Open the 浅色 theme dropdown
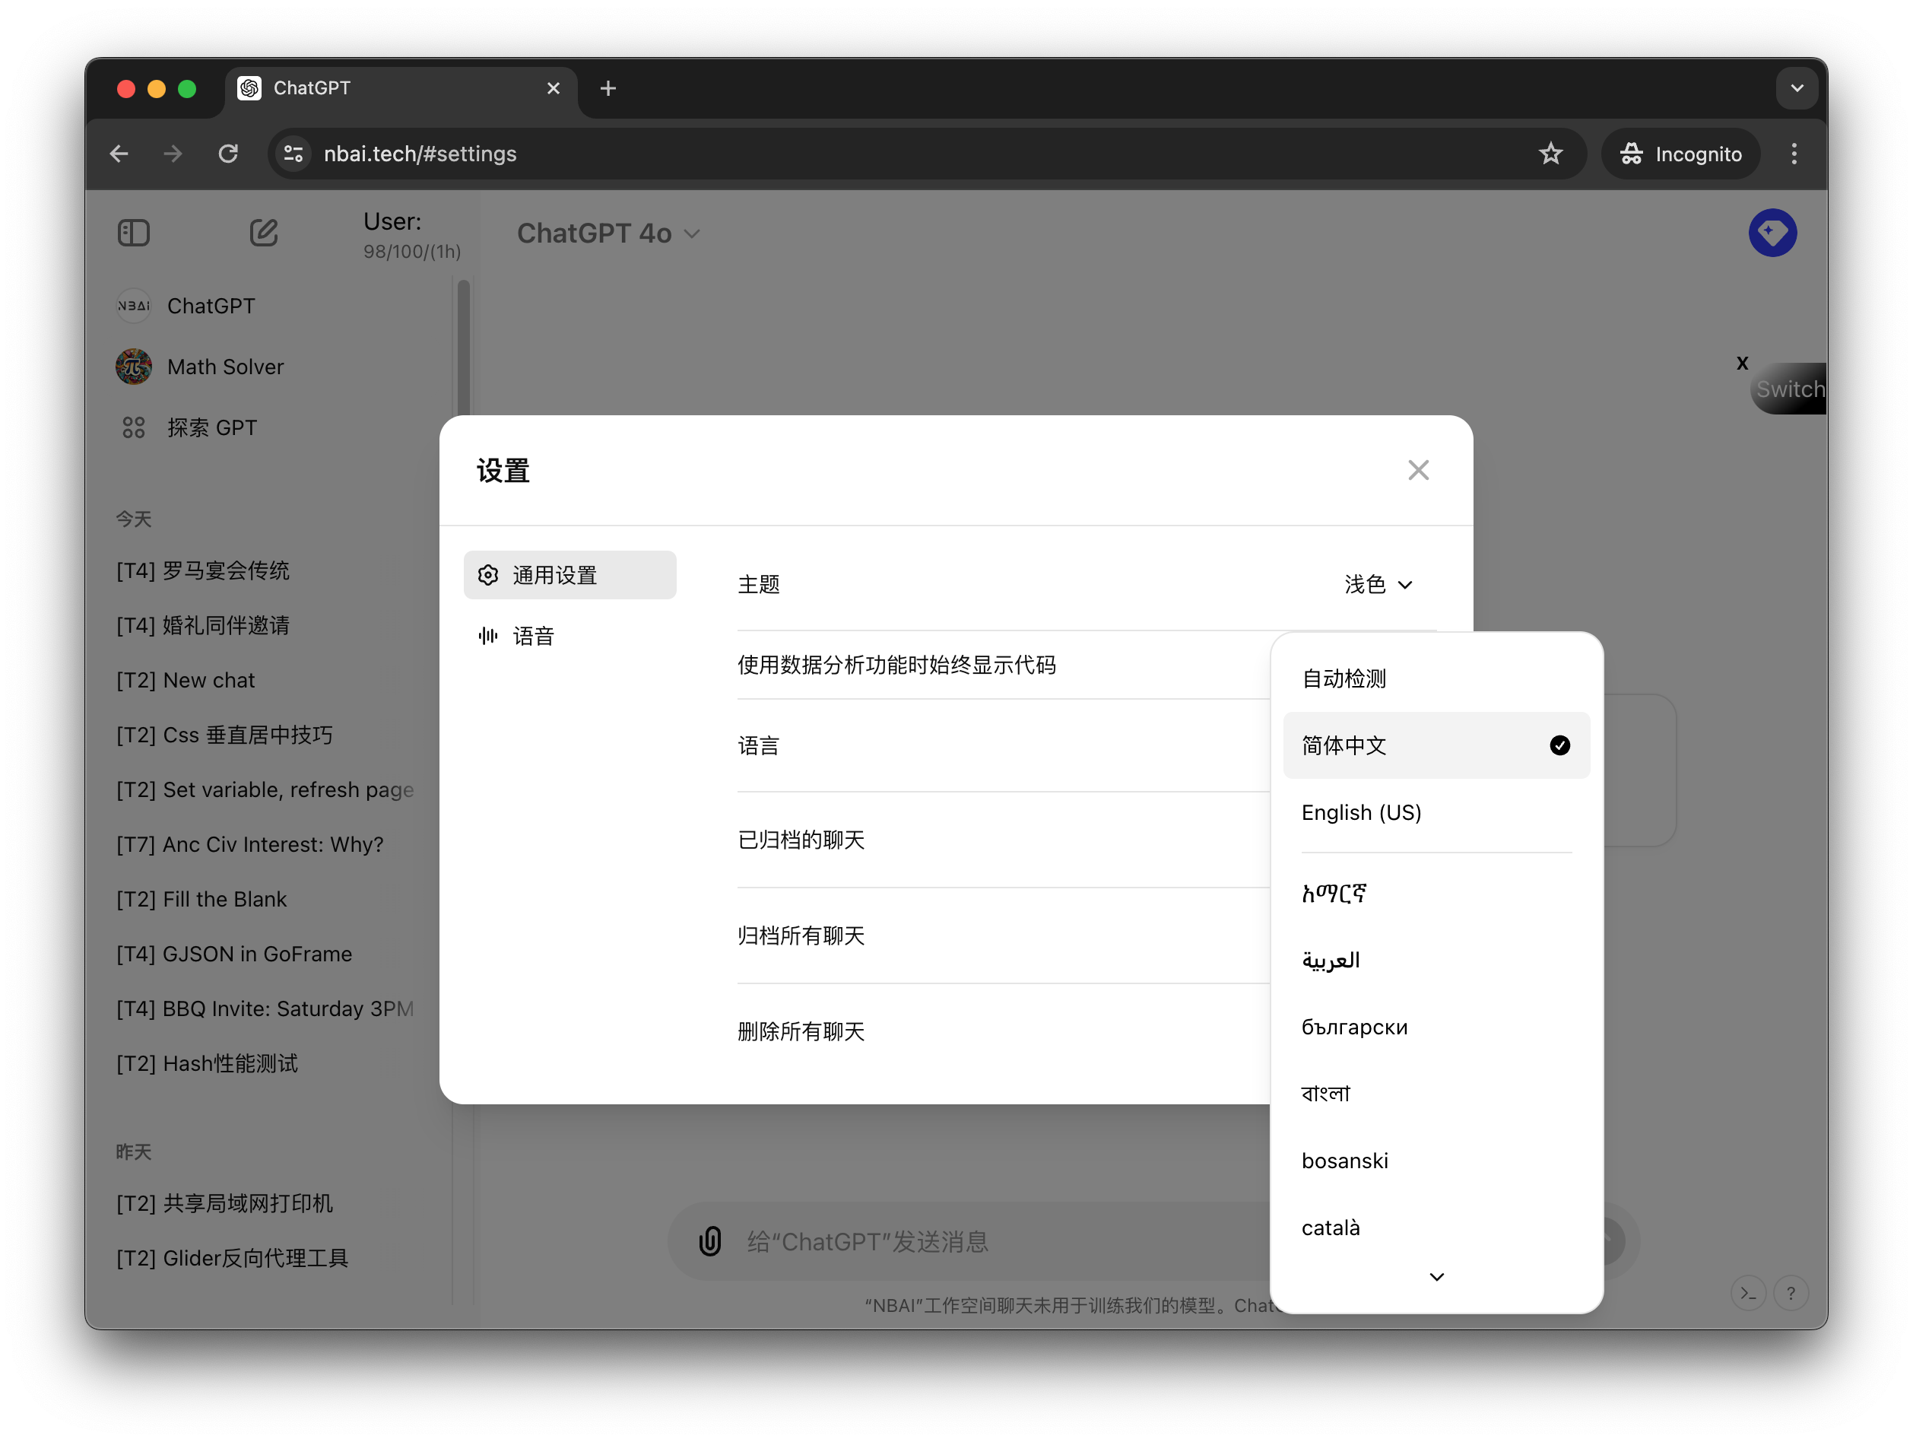The image size is (1913, 1442). click(1377, 585)
